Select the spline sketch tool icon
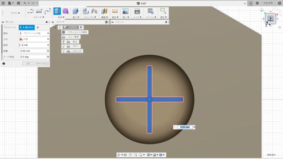Viewport: 283px width, 159px height. point(47,11)
